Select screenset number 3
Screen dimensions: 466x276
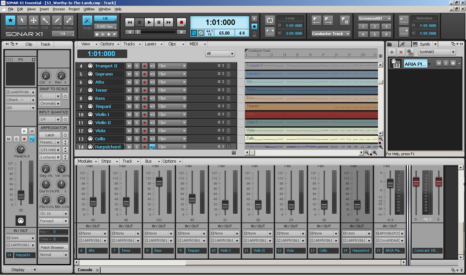[x=386, y=27]
